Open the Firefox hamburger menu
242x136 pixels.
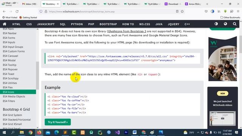click(238, 11)
